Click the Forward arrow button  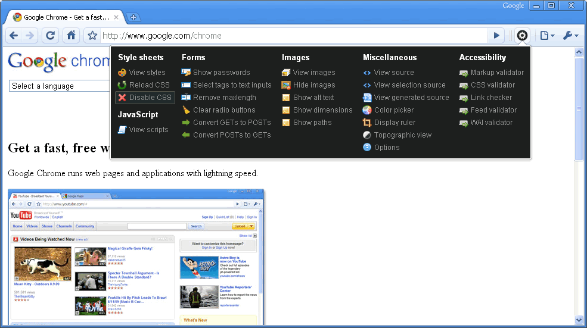click(30, 36)
